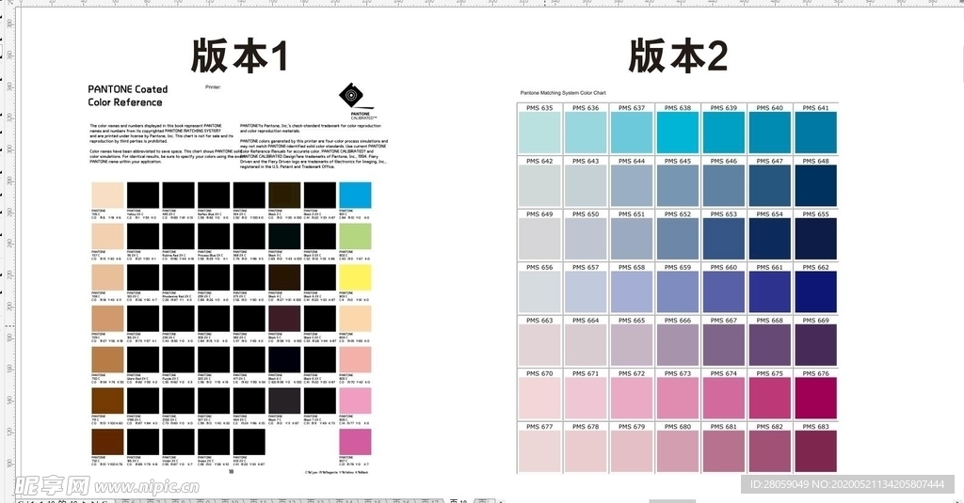Choose the PANTONE 803 C yellow swatch
This screenshot has width=964, height=503.
click(355, 277)
